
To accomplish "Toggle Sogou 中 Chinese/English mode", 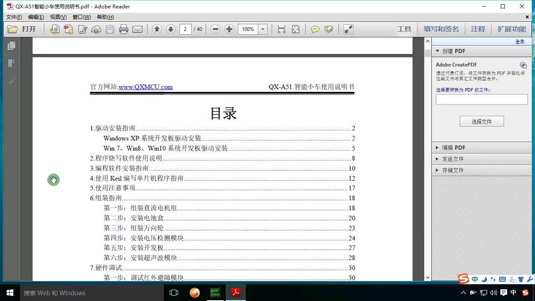I will 475,279.
